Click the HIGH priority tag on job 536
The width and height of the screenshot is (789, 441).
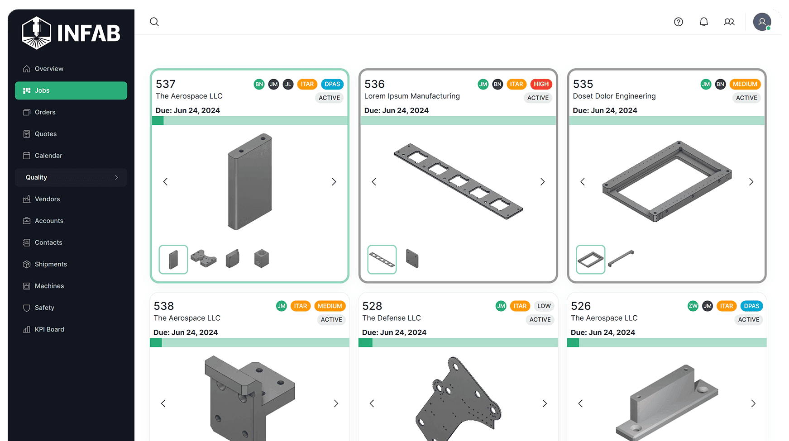pos(541,84)
